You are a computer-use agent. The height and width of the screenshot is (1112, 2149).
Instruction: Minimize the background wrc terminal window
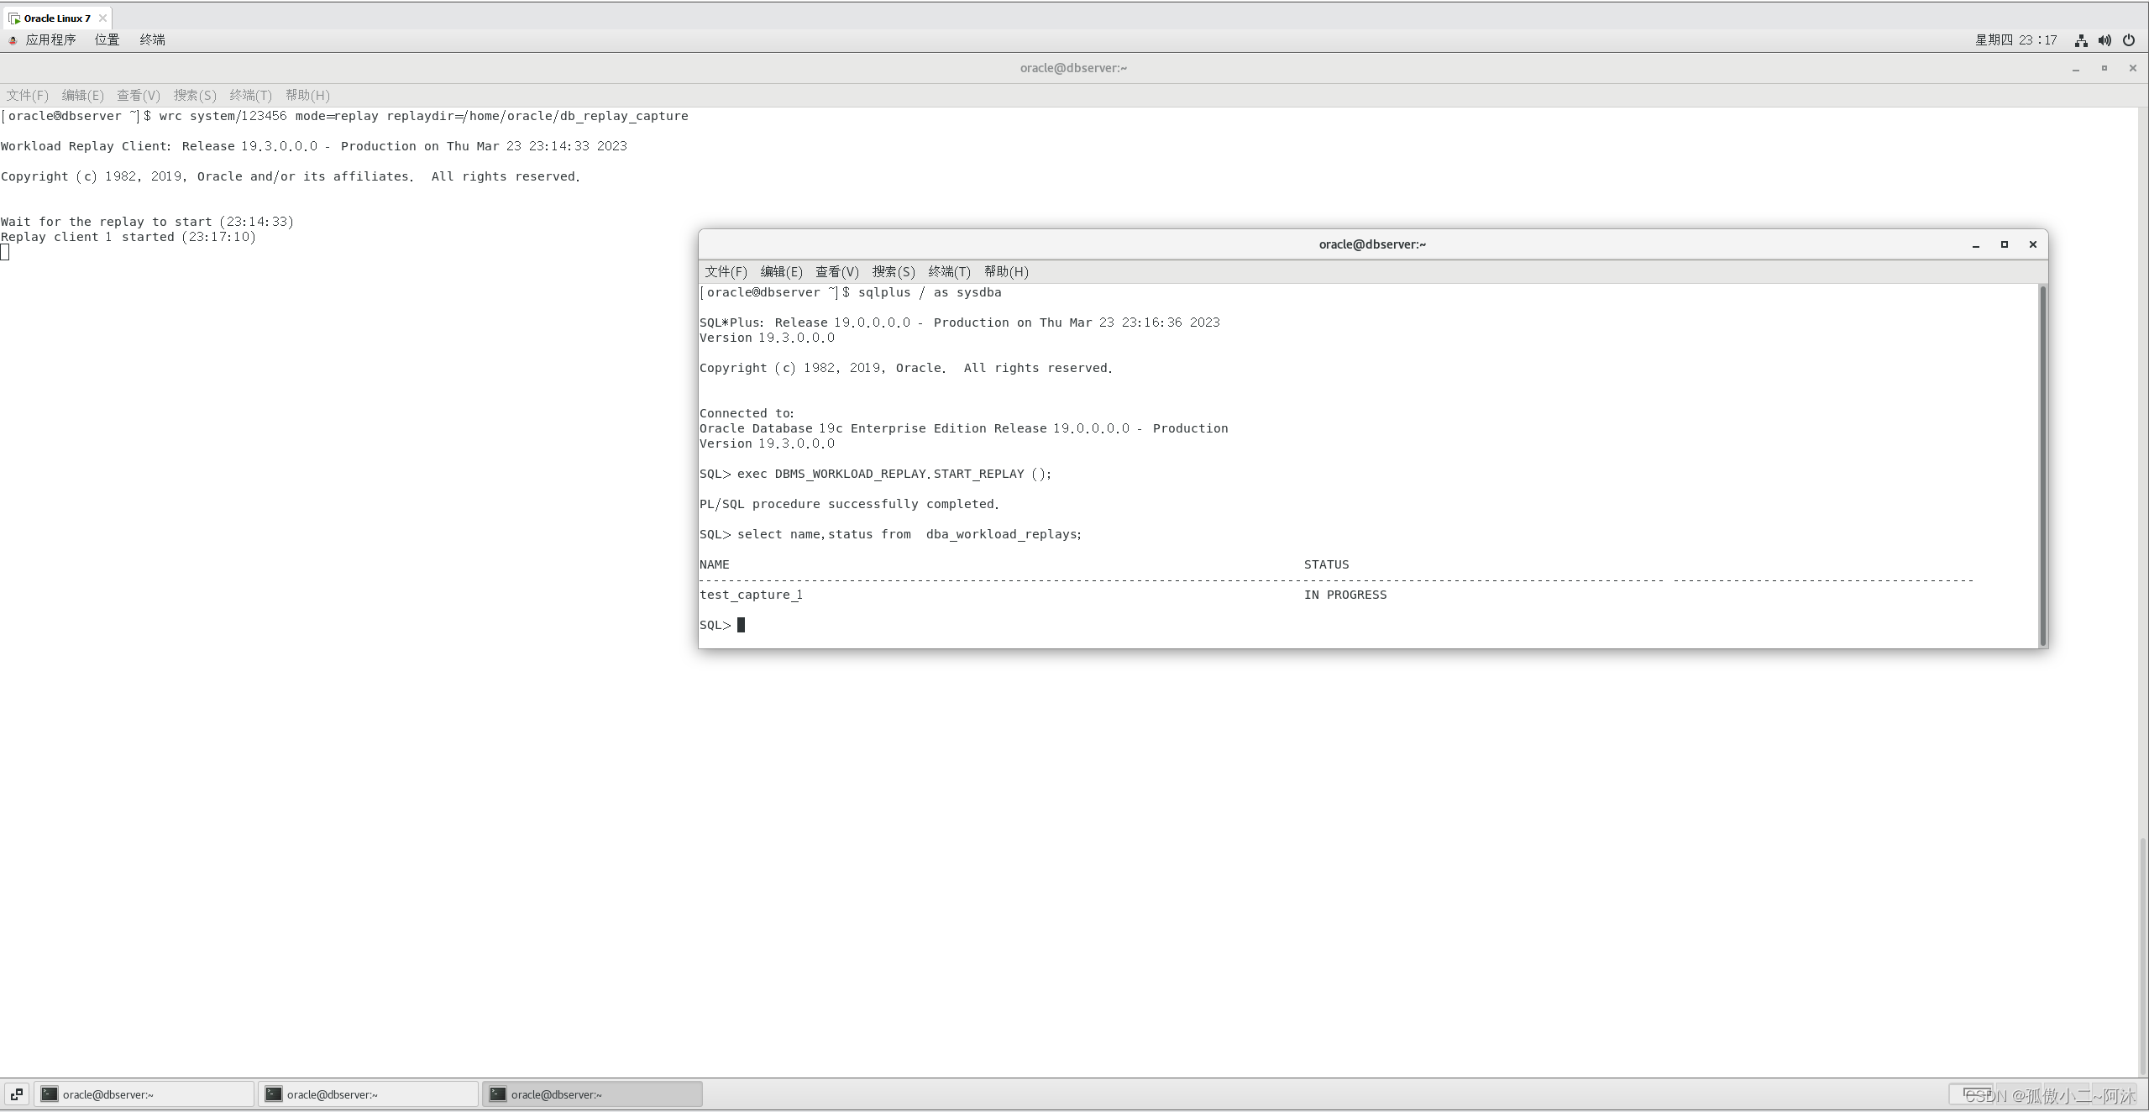(2076, 68)
